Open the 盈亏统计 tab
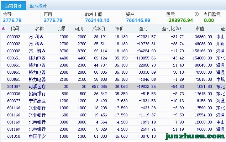The width and height of the screenshot is (226, 142). pyautogui.click(x=38, y=6)
